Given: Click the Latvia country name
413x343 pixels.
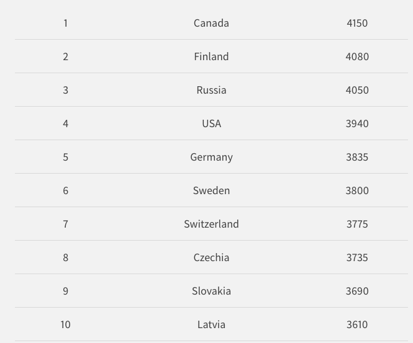Looking at the screenshot, I should [x=211, y=324].
